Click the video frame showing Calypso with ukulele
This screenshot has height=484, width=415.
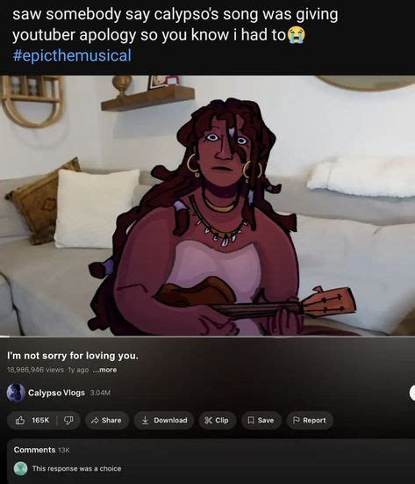pos(207,206)
